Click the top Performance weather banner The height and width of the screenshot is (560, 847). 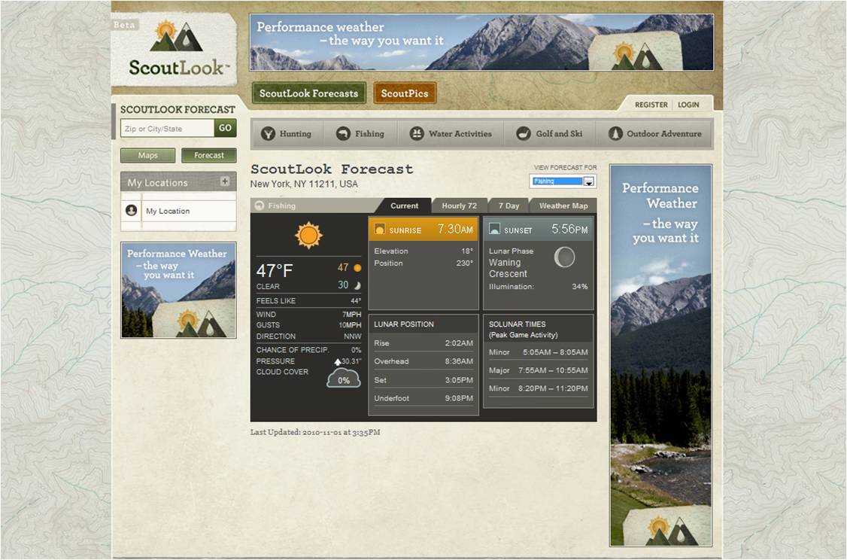click(481, 42)
